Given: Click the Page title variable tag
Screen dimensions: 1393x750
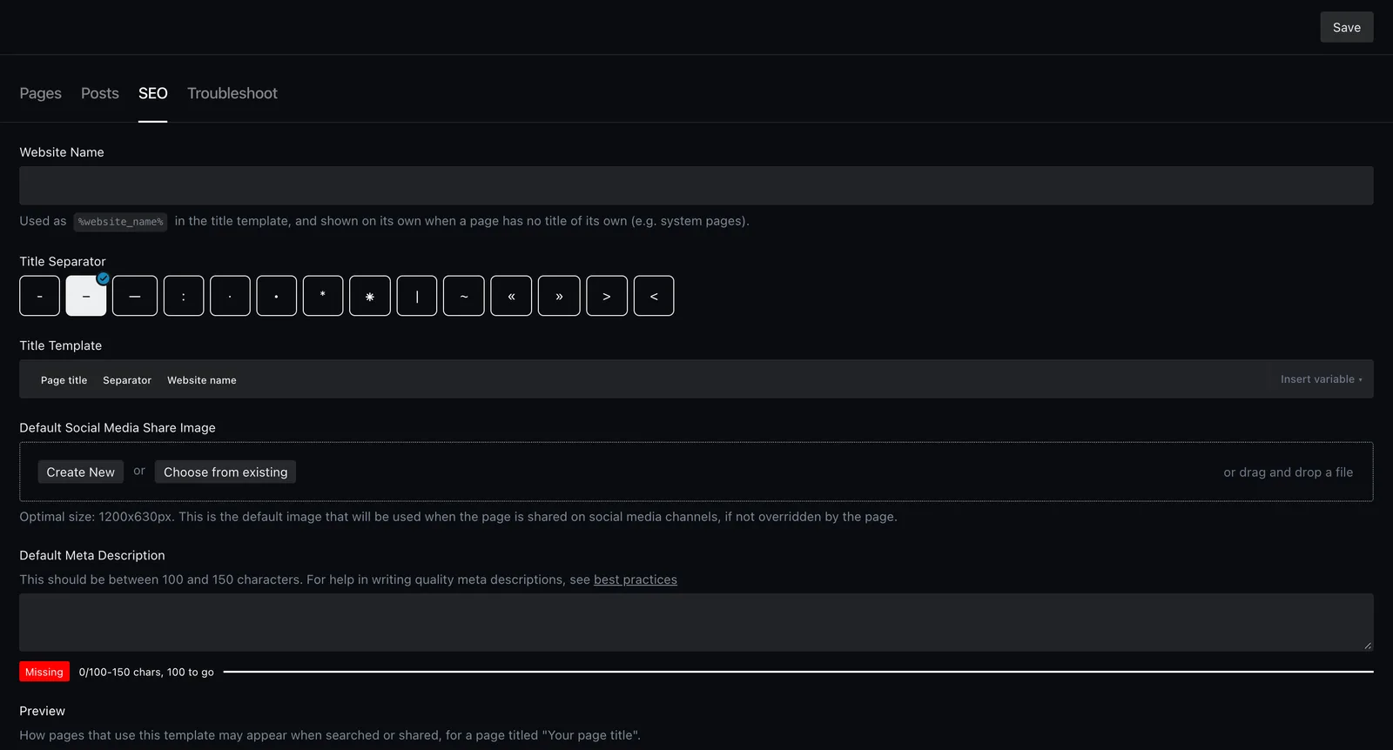Looking at the screenshot, I should 64,380.
